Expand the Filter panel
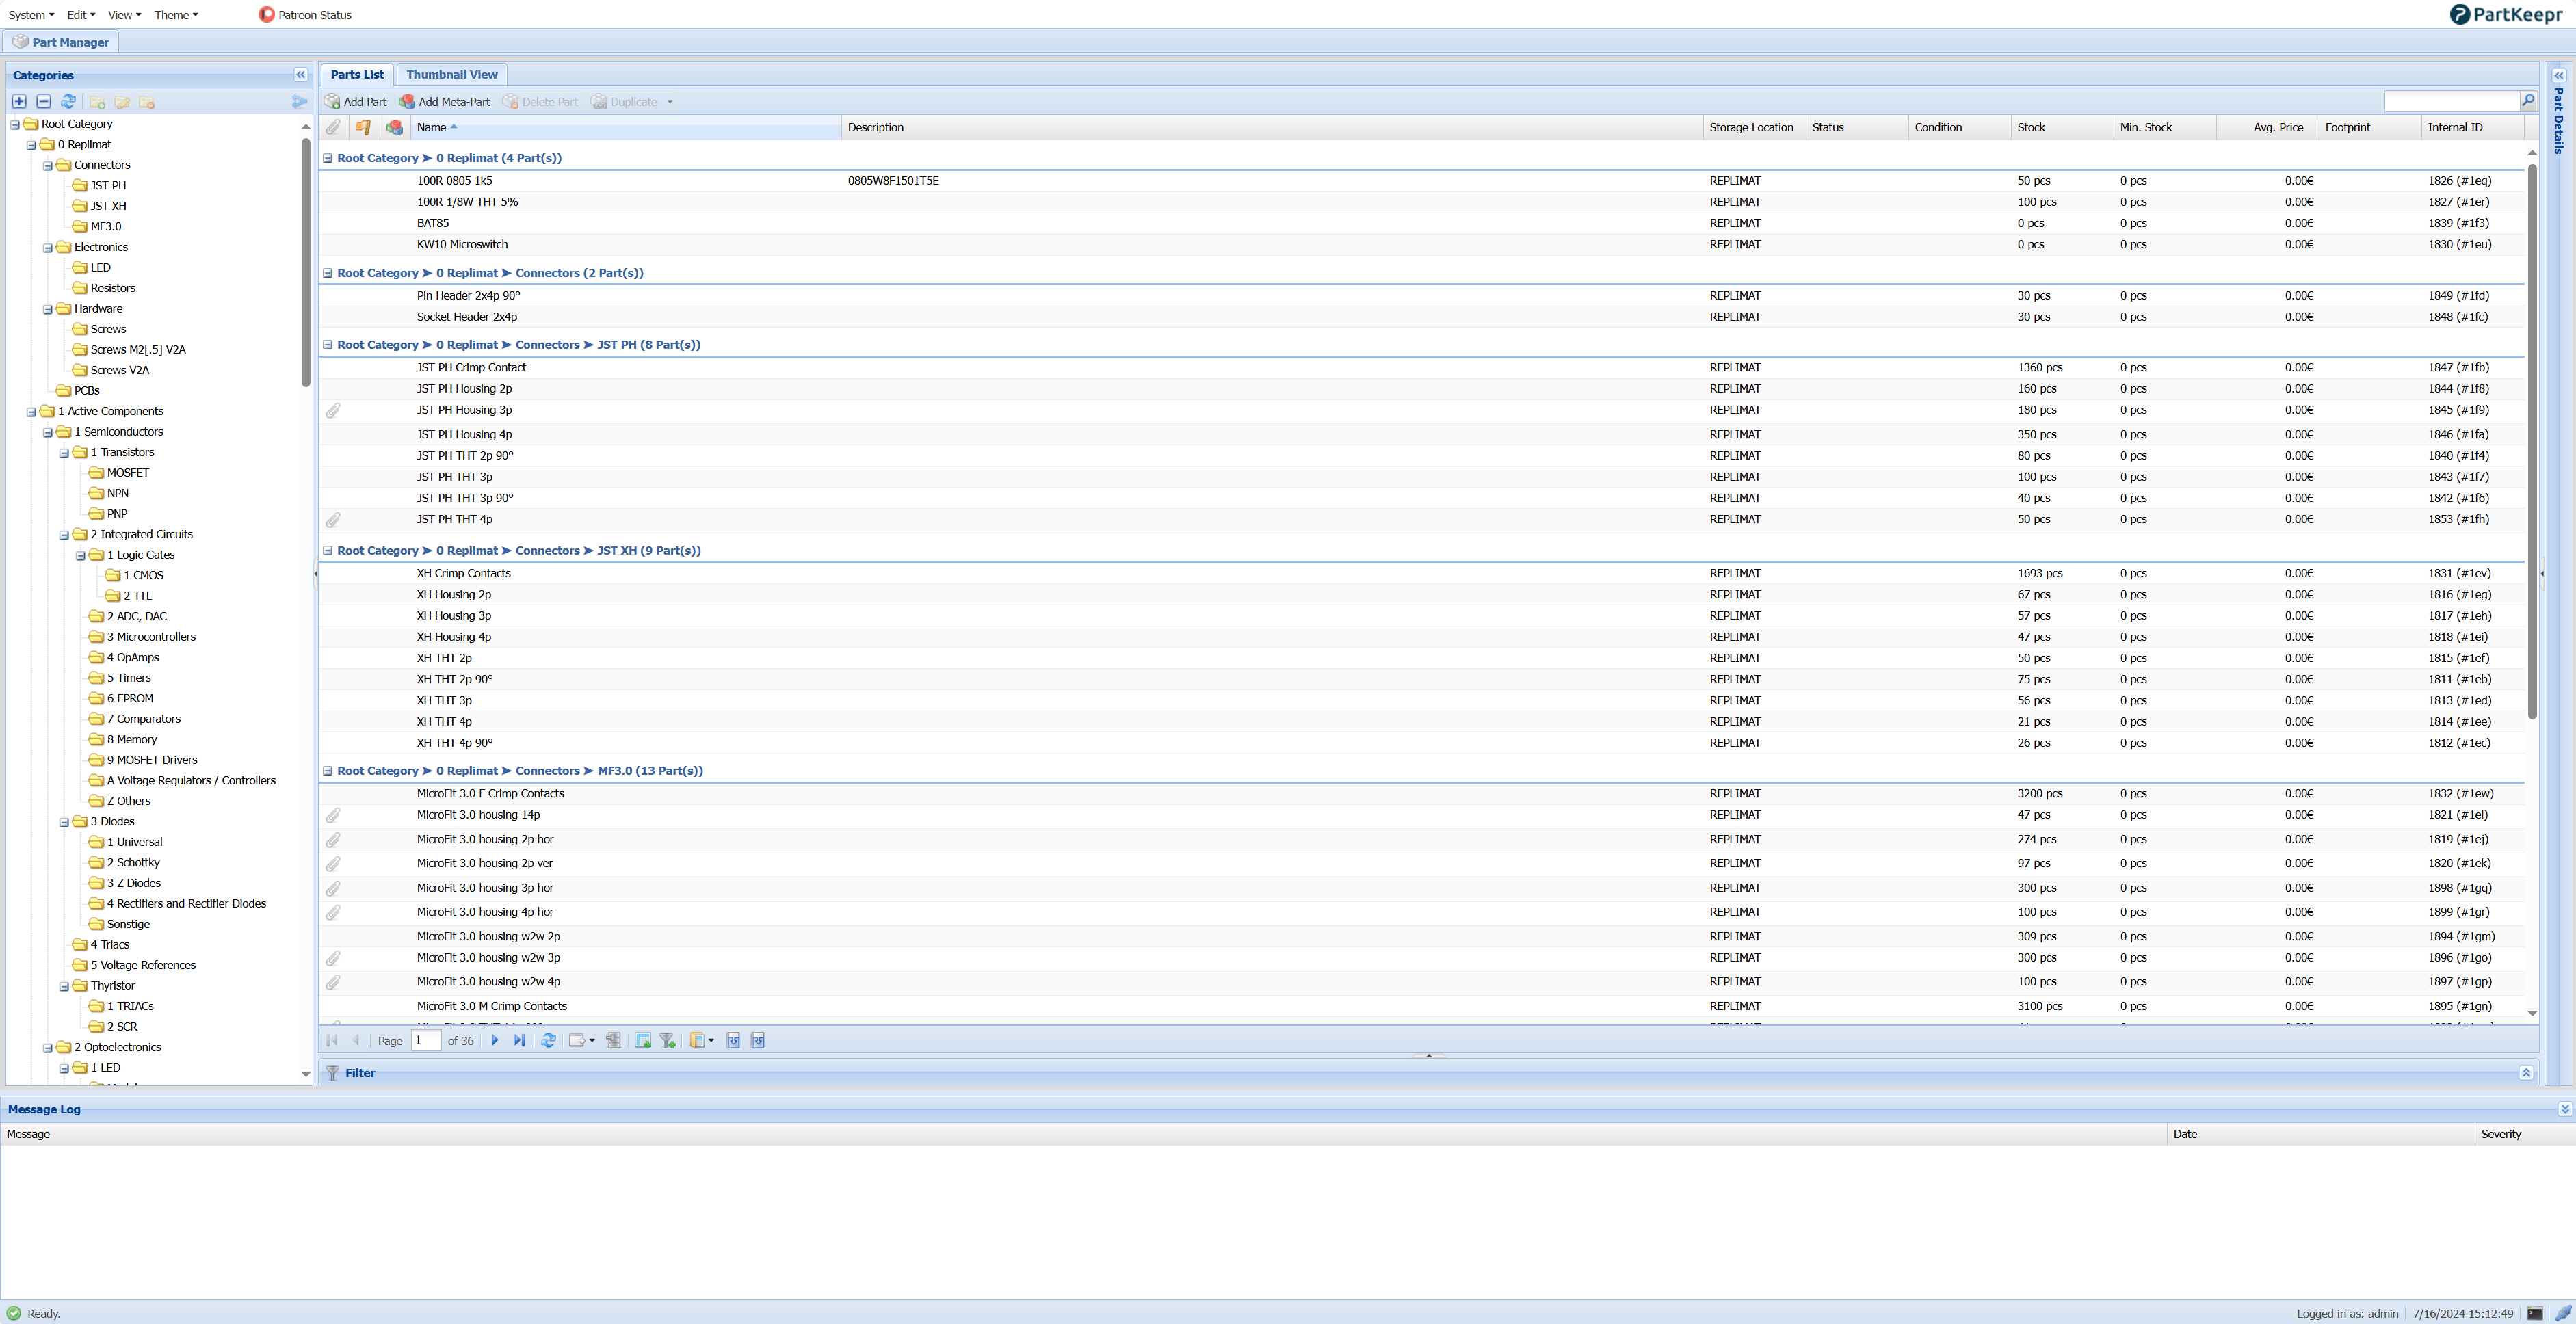Screen dimensions: 2576x1324 pos(2525,1073)
